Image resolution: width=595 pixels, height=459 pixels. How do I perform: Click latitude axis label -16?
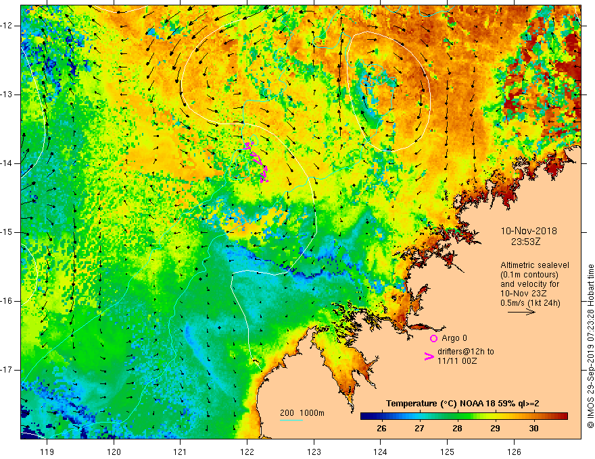7,301
